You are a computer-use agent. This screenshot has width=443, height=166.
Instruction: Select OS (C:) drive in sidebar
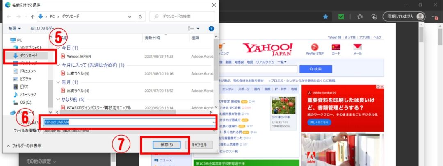(x=22, y=102)
